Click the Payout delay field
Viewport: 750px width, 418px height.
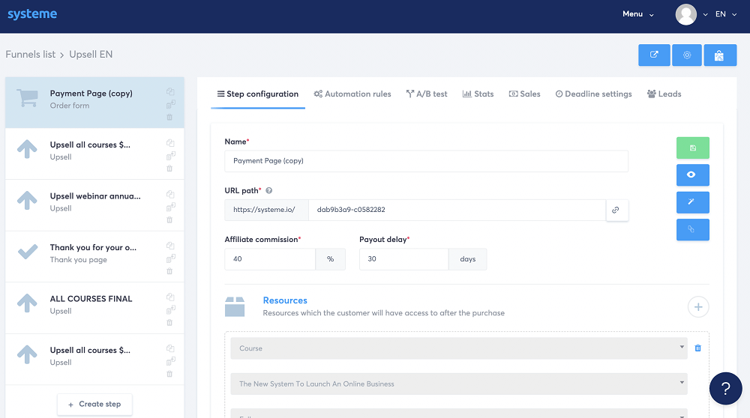(x=403, y=259)
